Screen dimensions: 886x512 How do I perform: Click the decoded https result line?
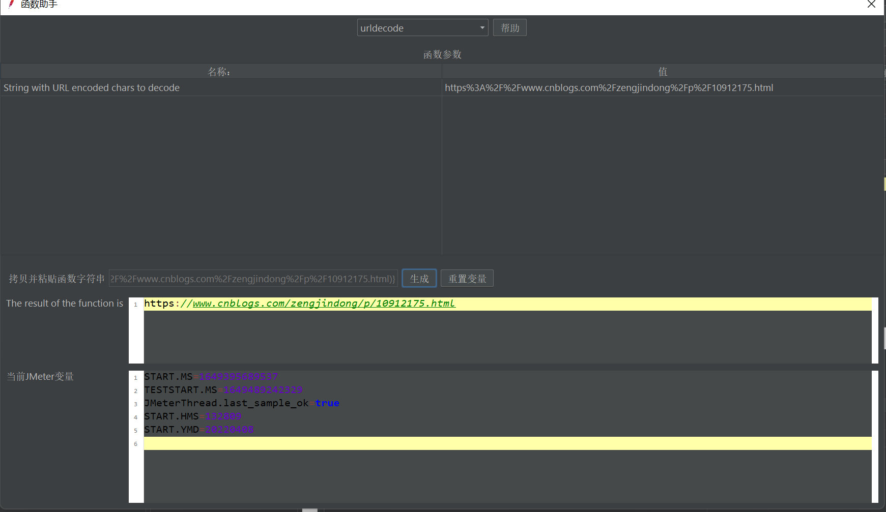pos(508,304)
